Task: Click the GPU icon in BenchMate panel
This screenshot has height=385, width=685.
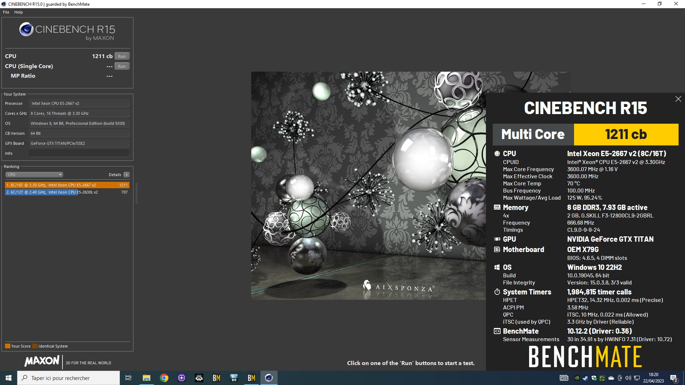Action: [x=497, y=239]
